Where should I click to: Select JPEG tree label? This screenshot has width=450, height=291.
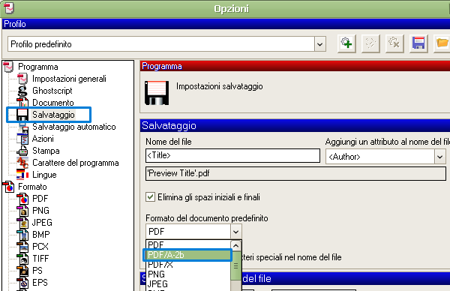point(42,223)
